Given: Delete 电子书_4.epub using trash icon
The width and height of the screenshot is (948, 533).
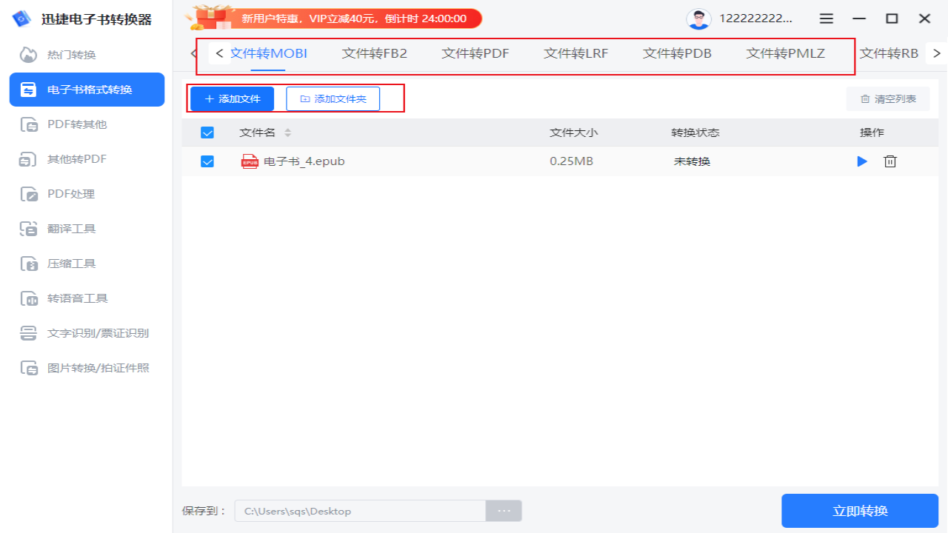Looking at the screenshot, I should pos(889,161).
